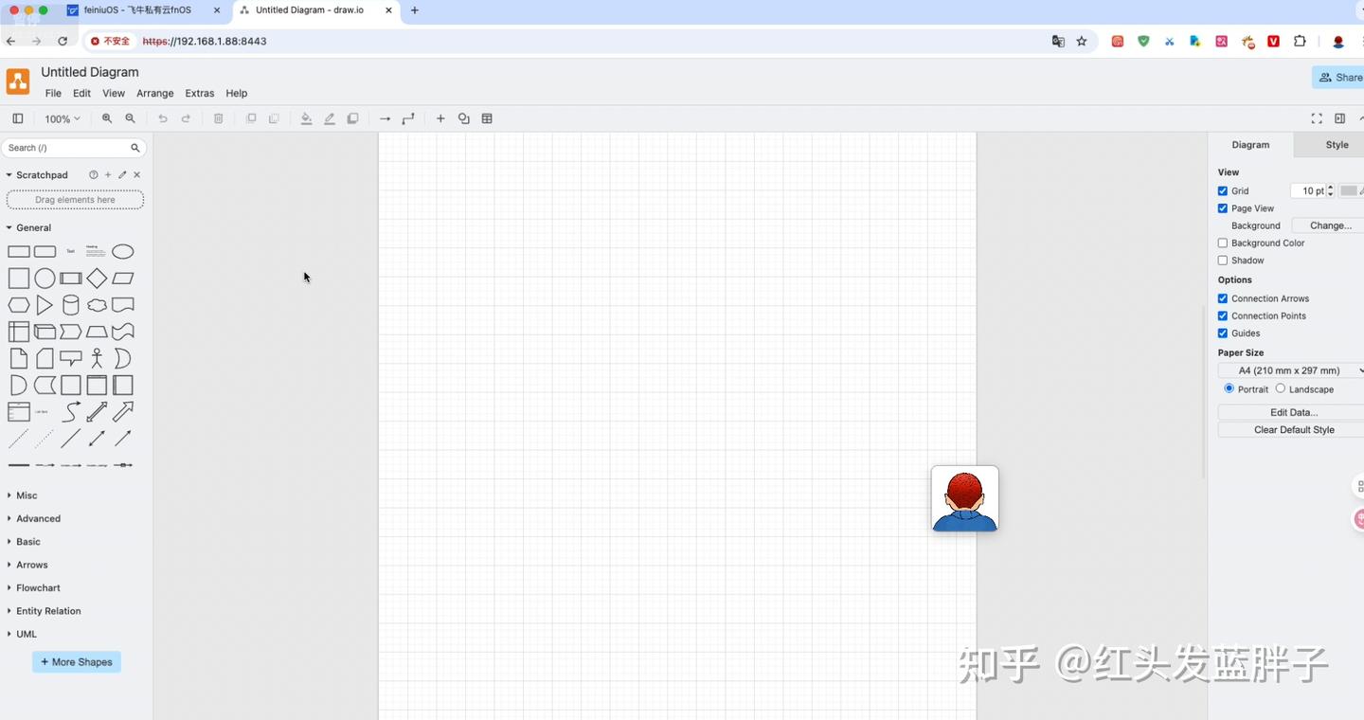Open the 100% zoom dropdown

click(63, 118)
